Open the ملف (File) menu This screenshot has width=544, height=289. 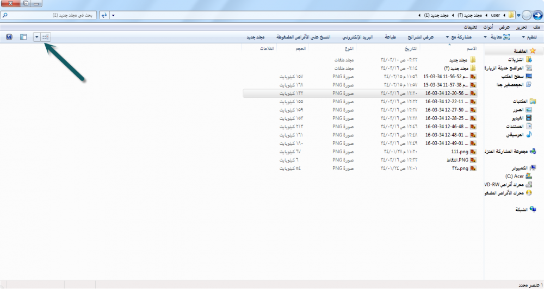(536, 27)
